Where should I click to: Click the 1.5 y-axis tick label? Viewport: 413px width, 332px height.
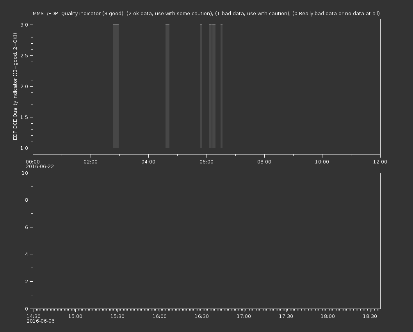24,117
